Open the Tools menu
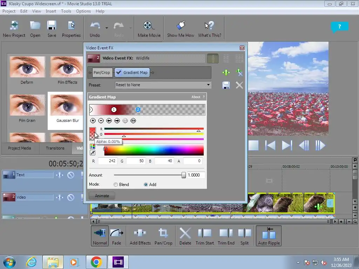Screen dimensions: 359x269 click(66, 11)
